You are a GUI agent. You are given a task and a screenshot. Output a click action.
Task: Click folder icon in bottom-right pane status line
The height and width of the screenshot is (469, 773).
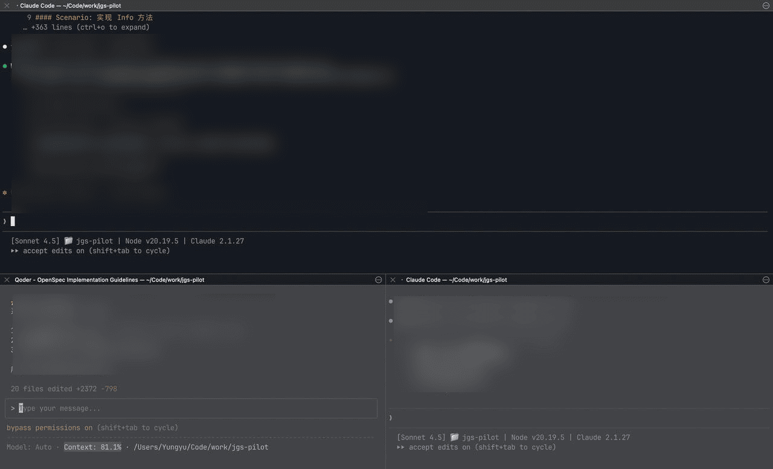pos(454,437)
